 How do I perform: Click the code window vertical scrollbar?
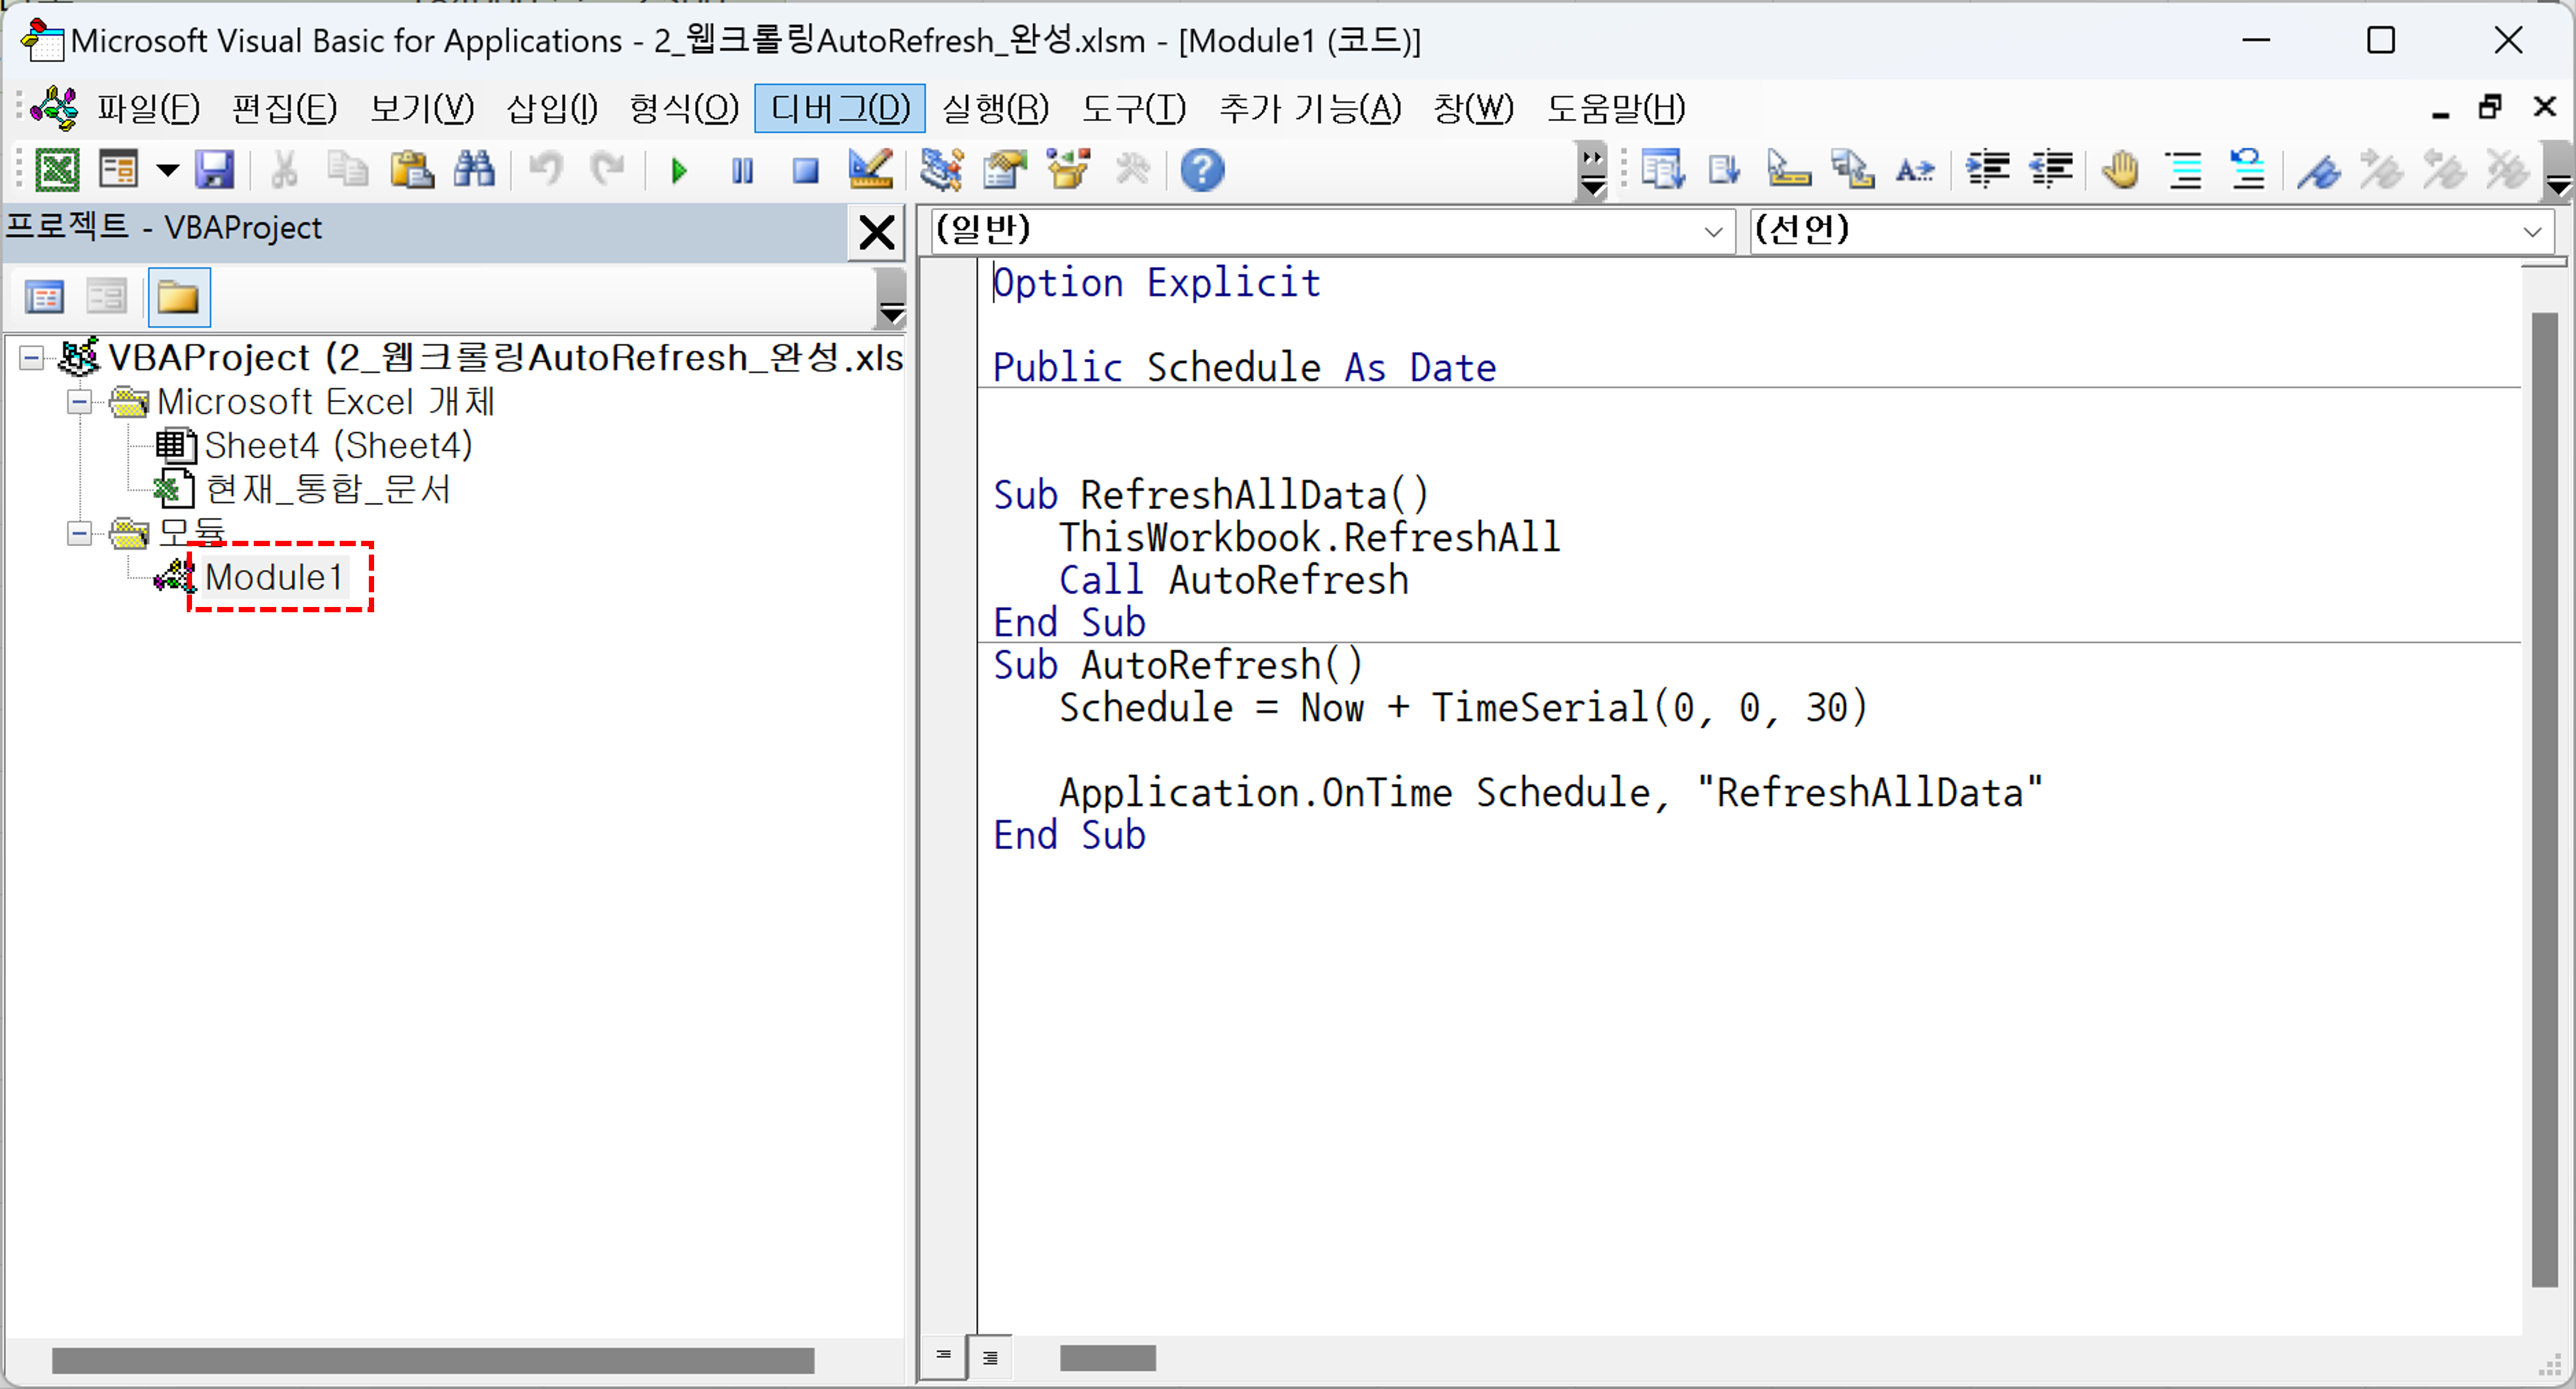pyautogui.click(x=2544, y=800)
